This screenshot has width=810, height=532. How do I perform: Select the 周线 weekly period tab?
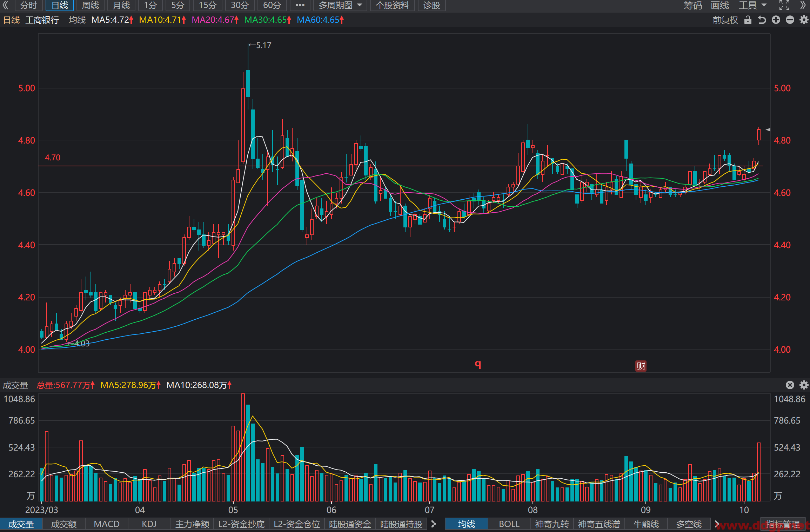click(x=91, y=5)
